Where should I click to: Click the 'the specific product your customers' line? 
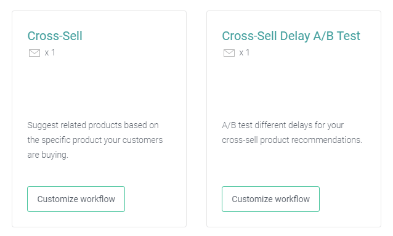click(x=95, y=140)
